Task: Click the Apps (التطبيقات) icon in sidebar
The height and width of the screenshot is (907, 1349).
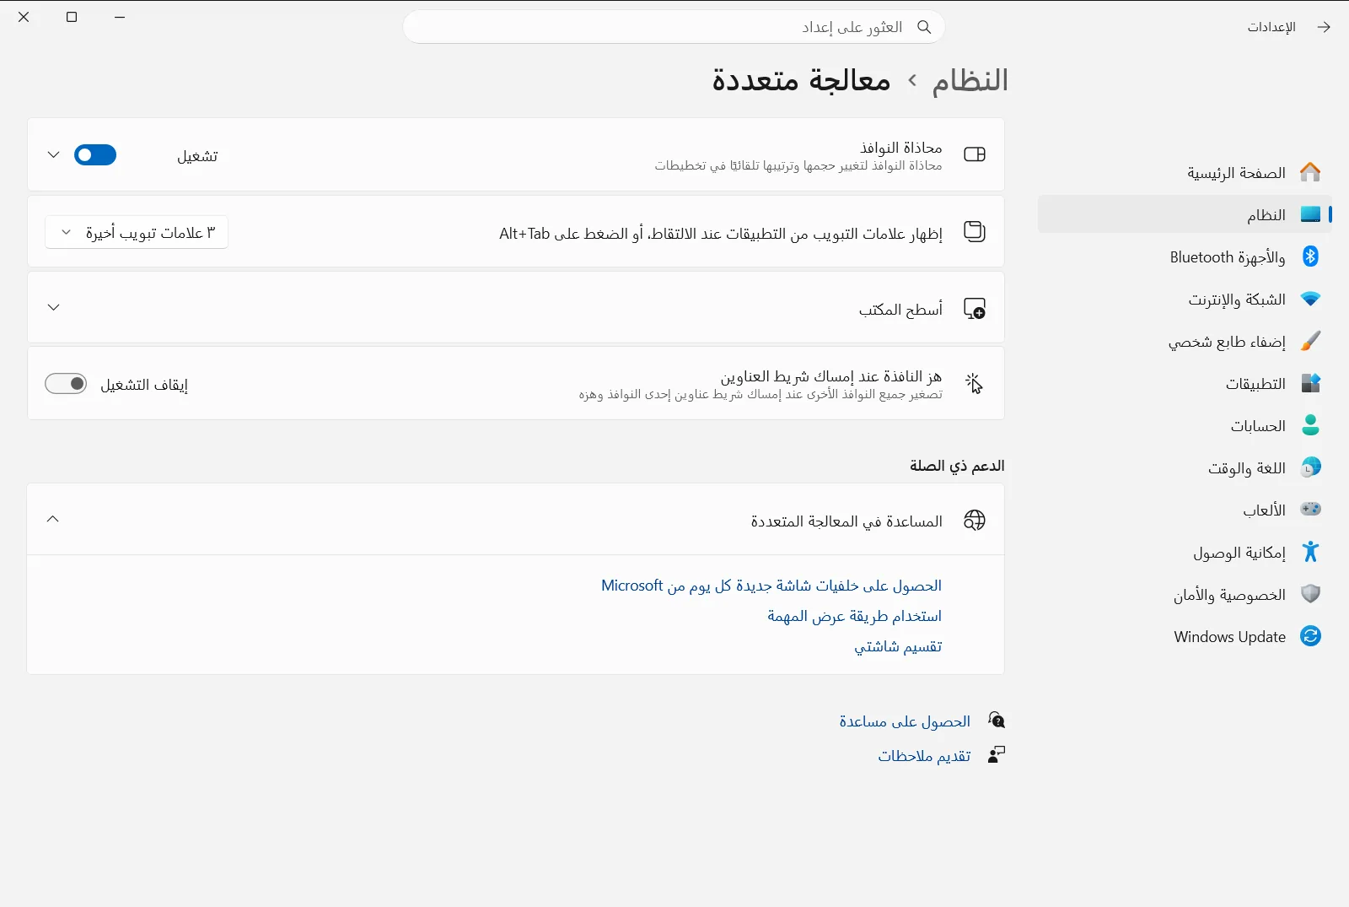Action: (1310, 383)
